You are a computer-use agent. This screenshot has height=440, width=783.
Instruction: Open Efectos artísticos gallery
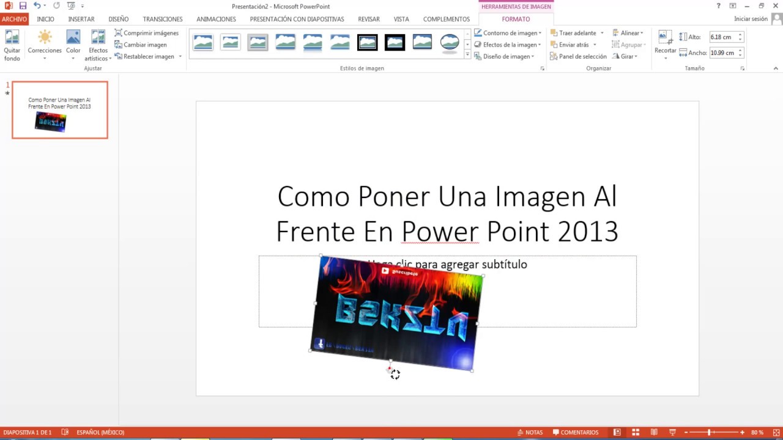[x=98, y=46]
